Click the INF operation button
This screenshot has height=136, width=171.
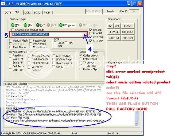[x=110, y=26]
